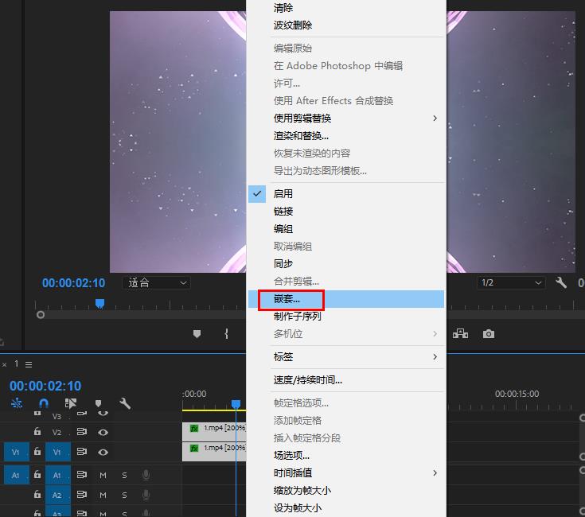
Task: Click the multi-camera comparison view icon
Action: (460, 333)
